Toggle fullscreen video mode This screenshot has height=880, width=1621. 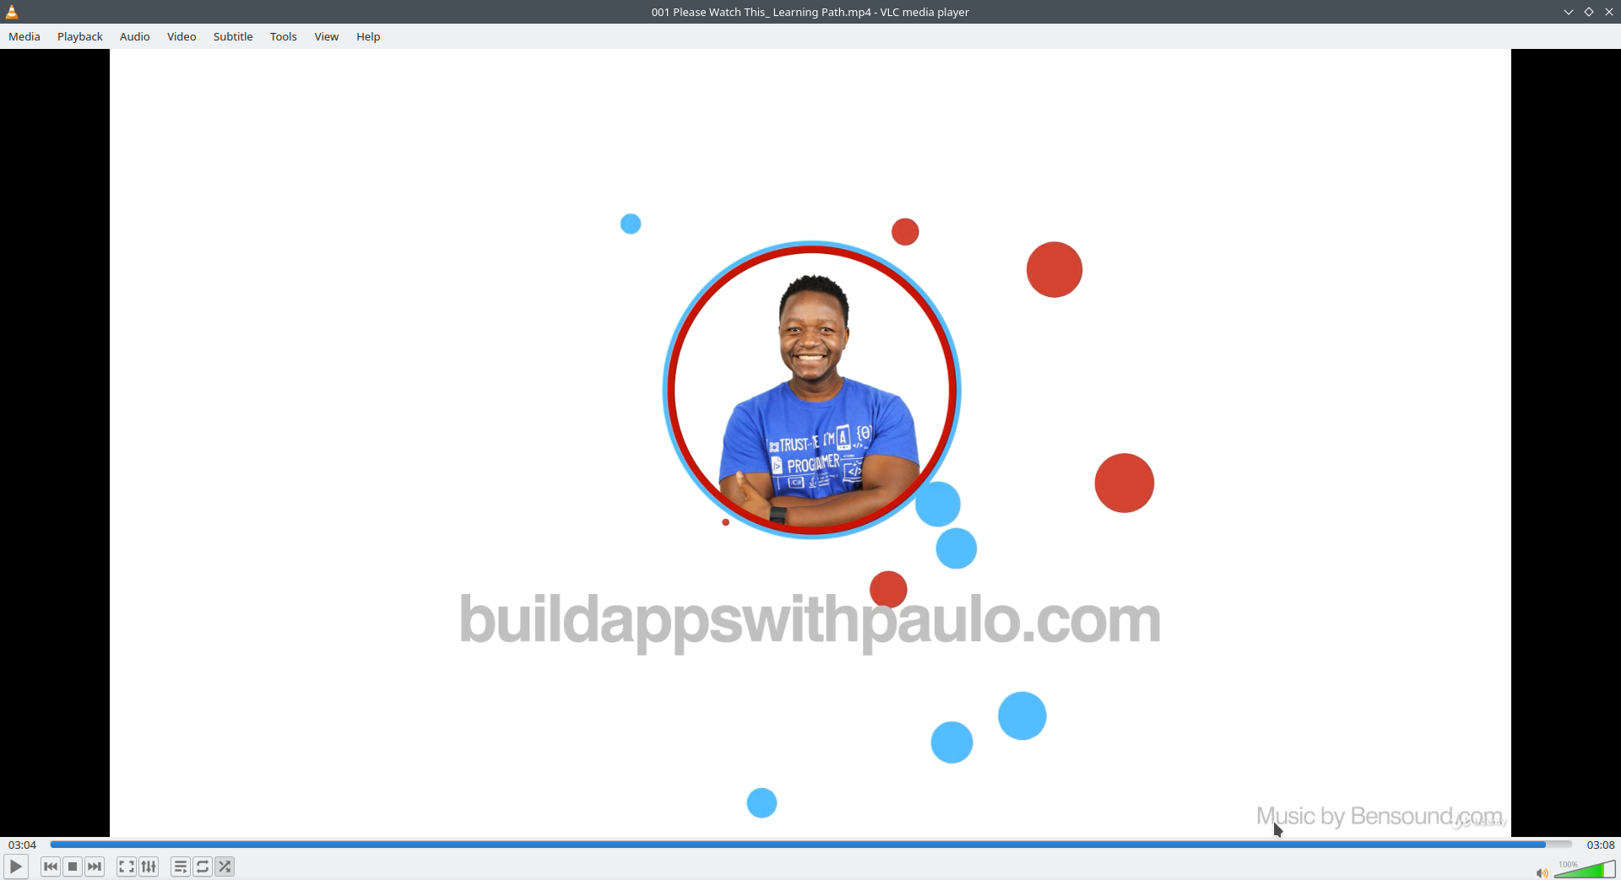point(127,867)
